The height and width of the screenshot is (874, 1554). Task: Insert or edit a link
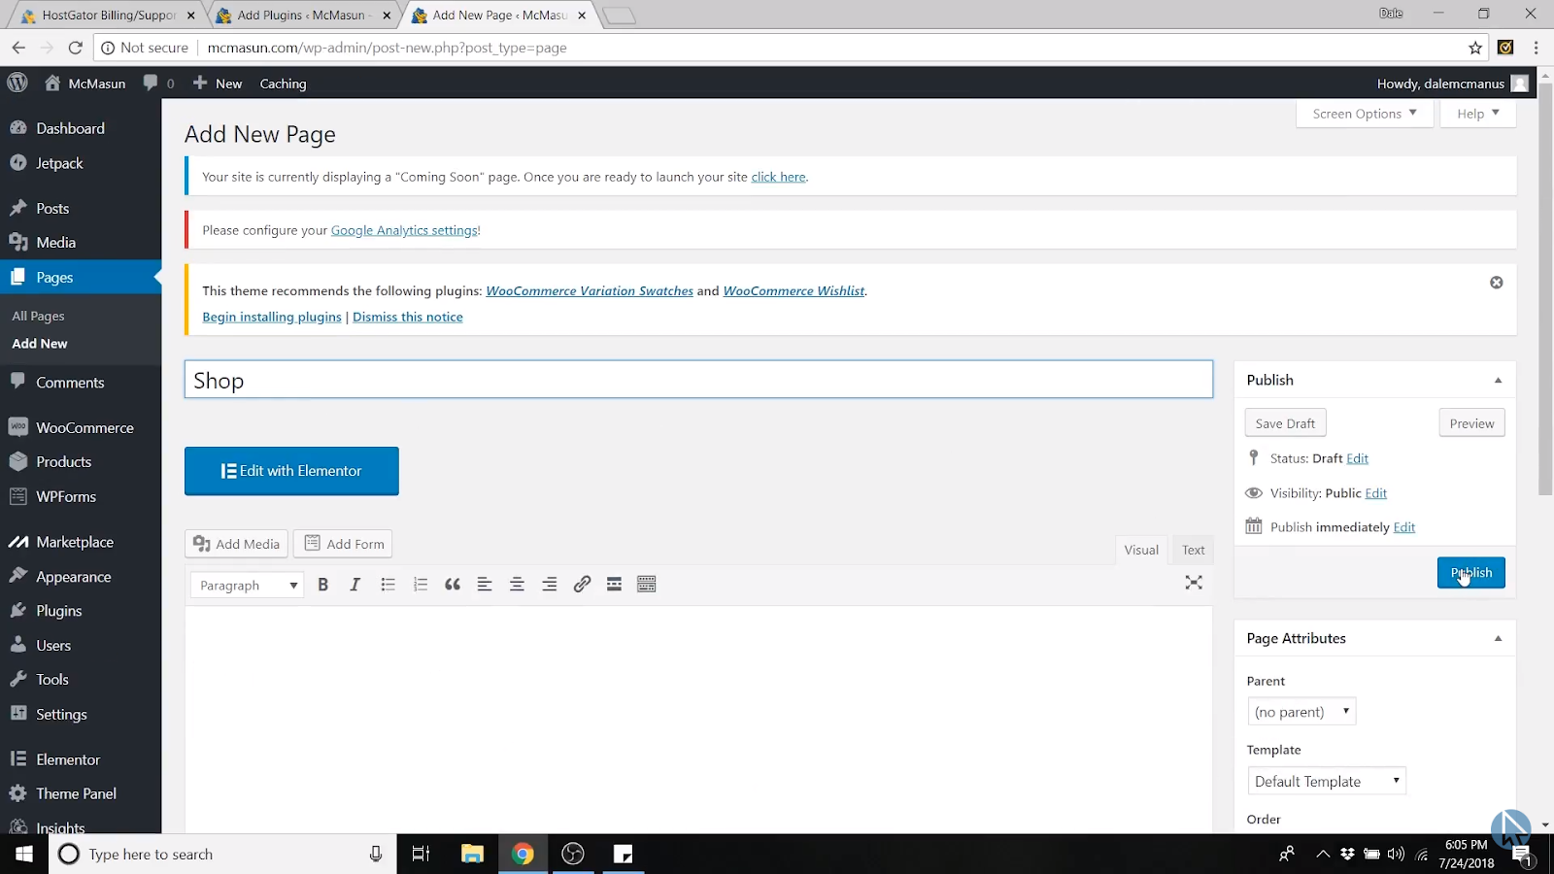click(582, 585)
